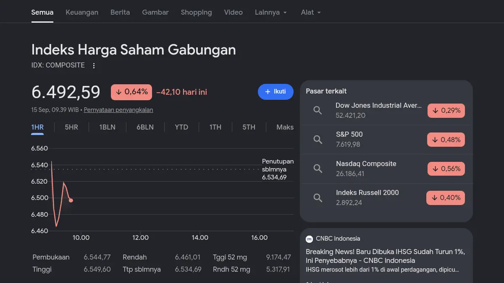Select the YTD chart range

pyautogui.click(x=181, y=127)
